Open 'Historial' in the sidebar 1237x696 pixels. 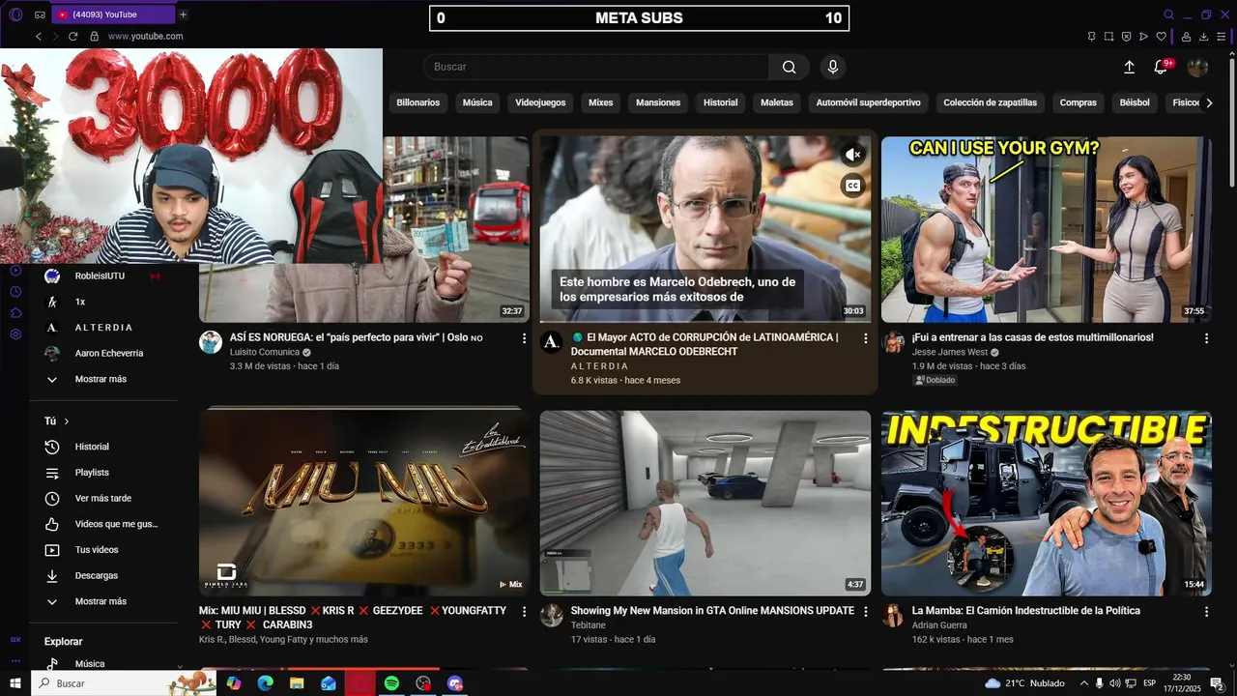[93, 447]
